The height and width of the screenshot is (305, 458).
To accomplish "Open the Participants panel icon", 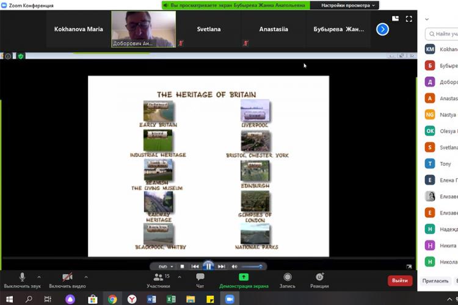I will pos(158,278).
